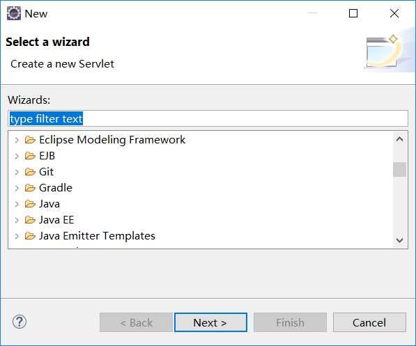
Task: Click the Java EE folder icon
Action: (30, 220)
